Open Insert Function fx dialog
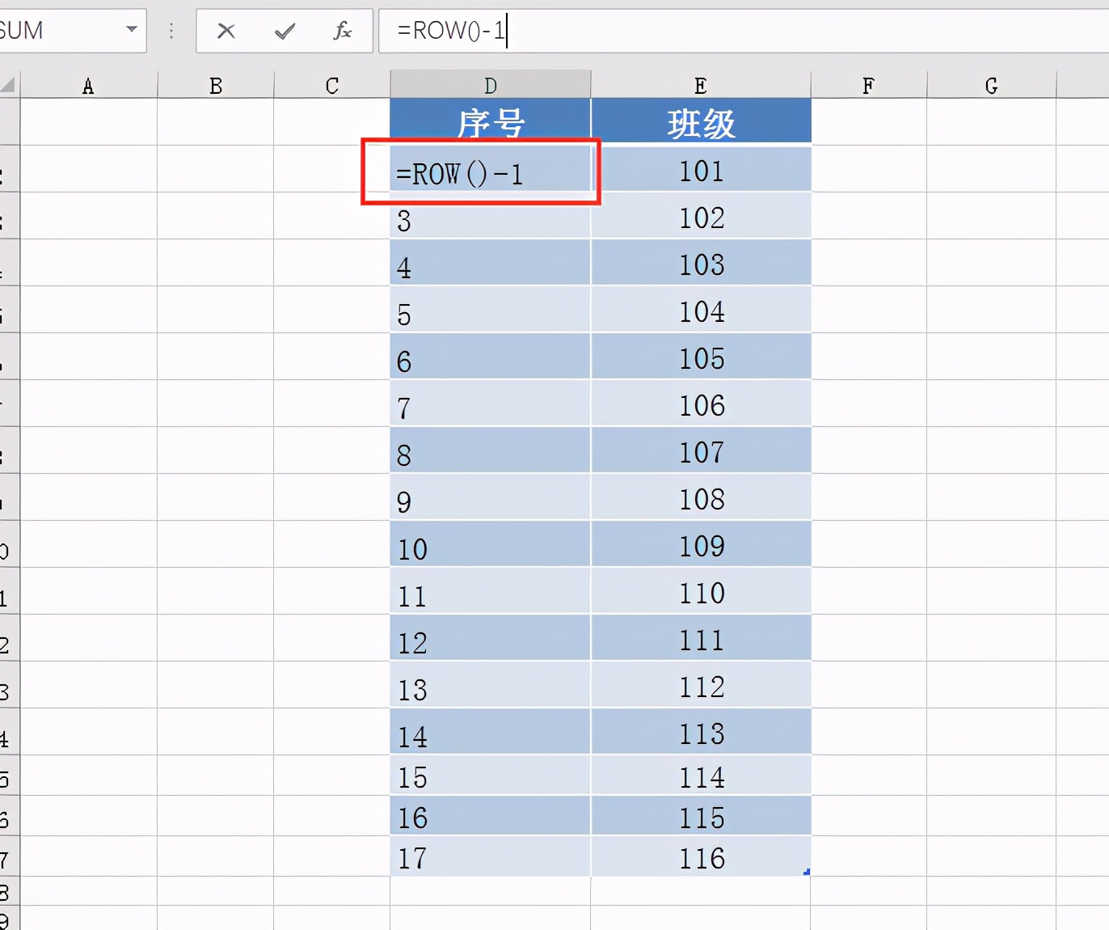This screenshot has width=1109, height=930. [x=342, y=32]
